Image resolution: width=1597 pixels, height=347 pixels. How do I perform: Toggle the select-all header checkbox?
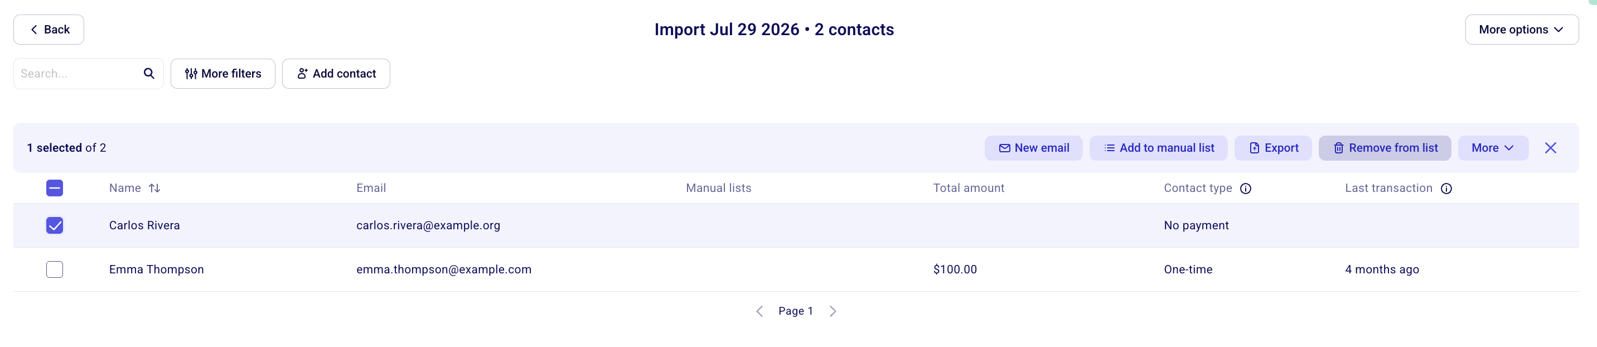pyautogui.click(x=55, y=188)
